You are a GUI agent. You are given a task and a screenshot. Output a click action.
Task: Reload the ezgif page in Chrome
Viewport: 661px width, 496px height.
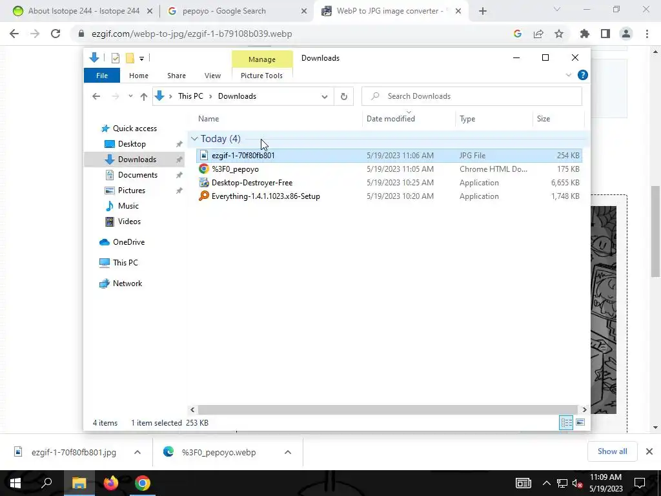(x=56, y=34)
